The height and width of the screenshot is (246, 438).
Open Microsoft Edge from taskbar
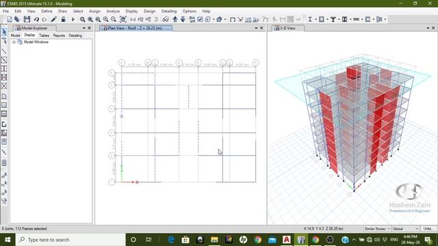[x=171, y=240]
